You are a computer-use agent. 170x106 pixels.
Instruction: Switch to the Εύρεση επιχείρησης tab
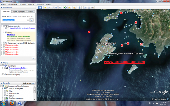click(x=19, y=12)
